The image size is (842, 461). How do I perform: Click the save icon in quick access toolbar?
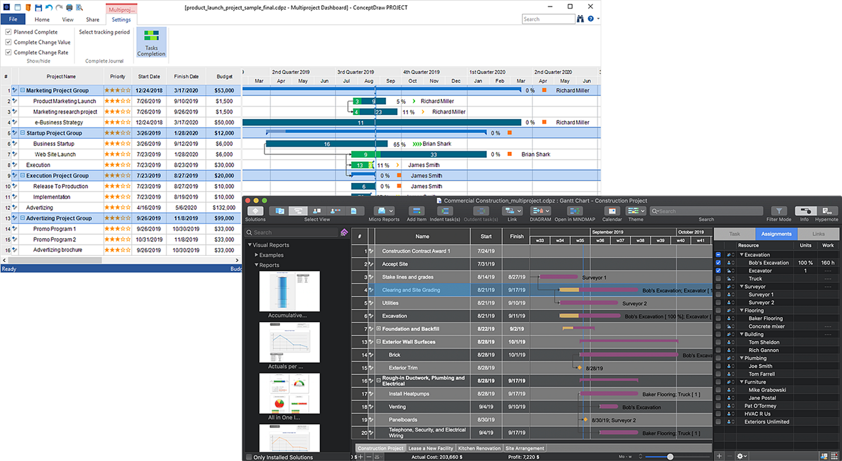tap(38, 7)
